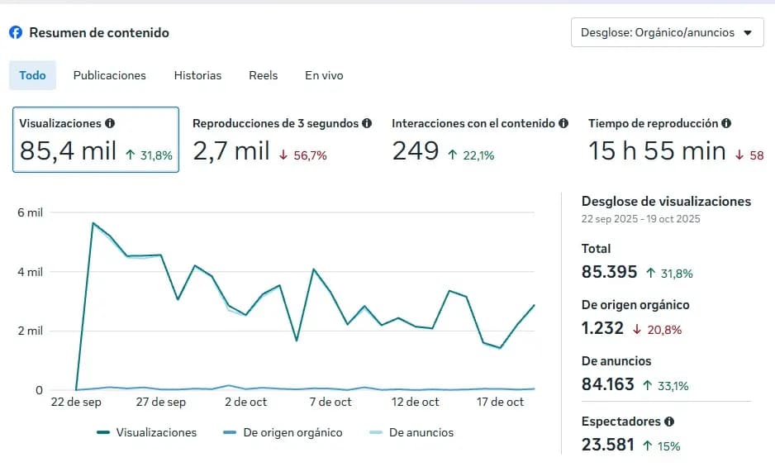Screen dimensions: 775x467
Task: Click the info icon beside Interacciones con el contenido
Action: (563, 123)
